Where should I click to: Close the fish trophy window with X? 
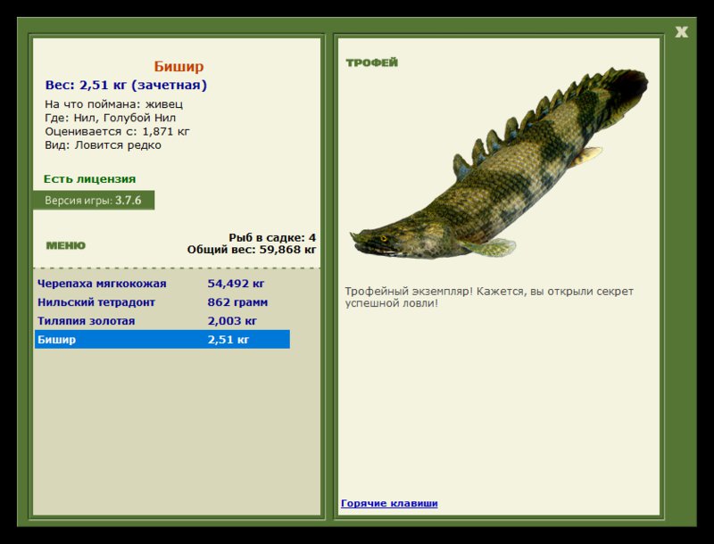[x=681, y=32]
